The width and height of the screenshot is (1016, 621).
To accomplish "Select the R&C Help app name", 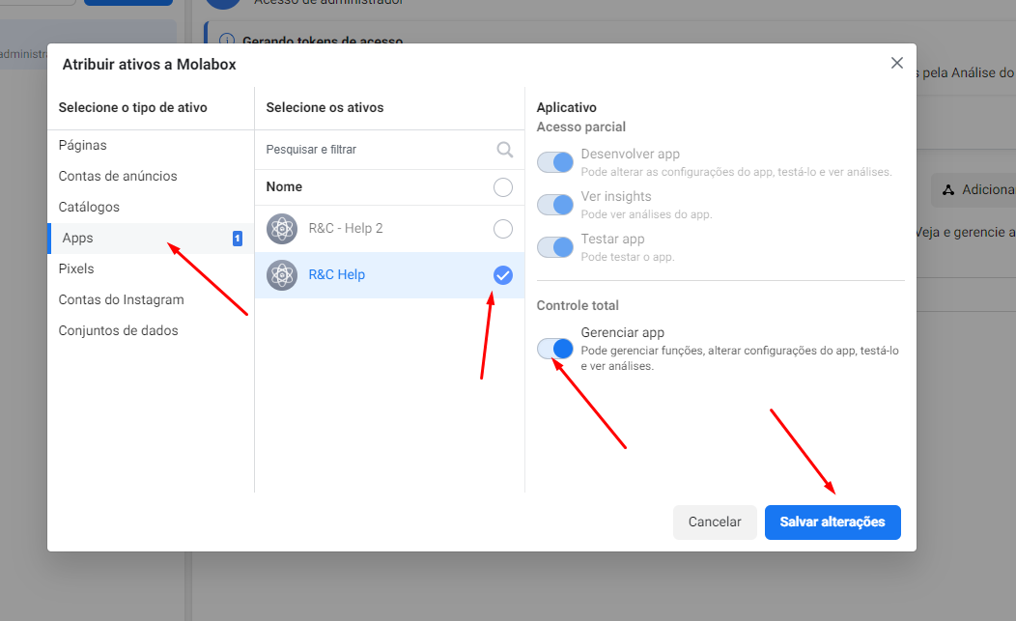I will tap(337, 275).
